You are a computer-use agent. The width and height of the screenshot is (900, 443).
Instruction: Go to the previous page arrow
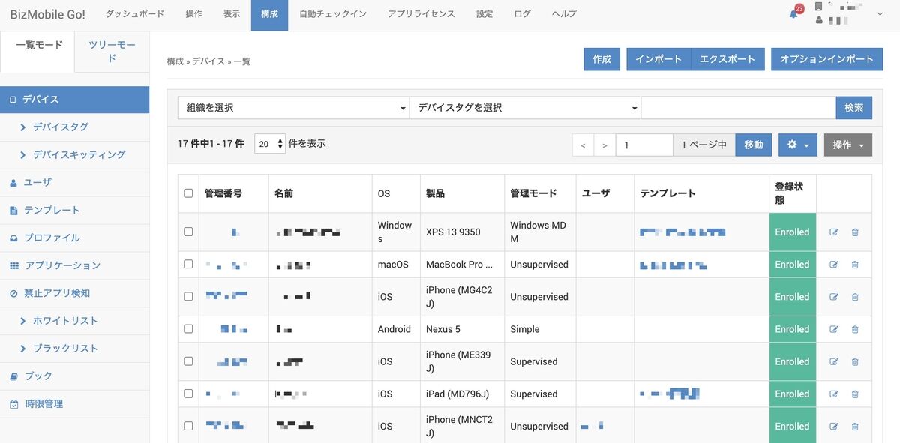[583, 145]
